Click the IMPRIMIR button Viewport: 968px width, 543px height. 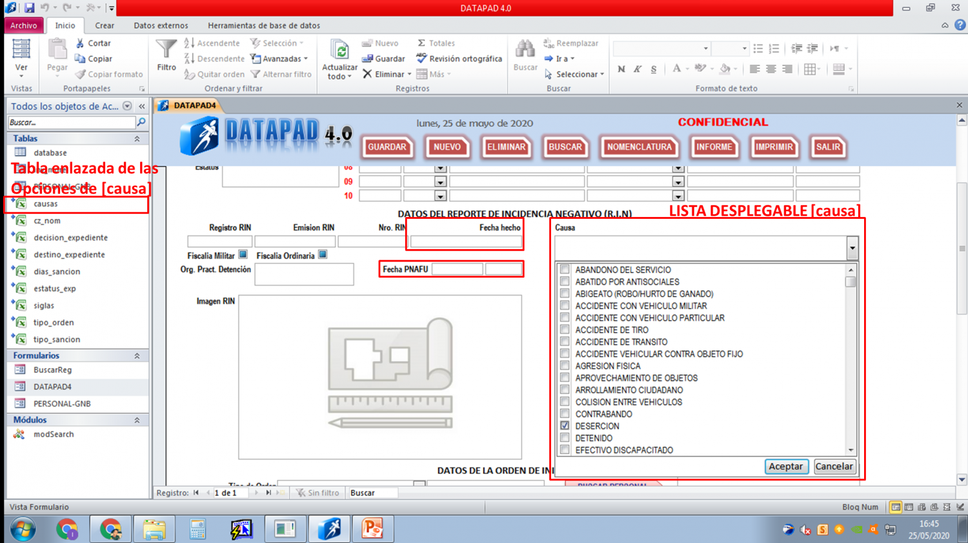click(774, 147)
